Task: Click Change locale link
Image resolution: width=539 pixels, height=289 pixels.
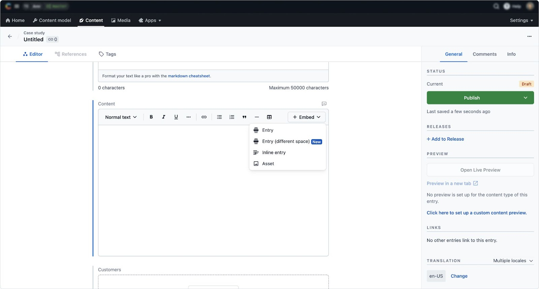Action: point(459,276)
